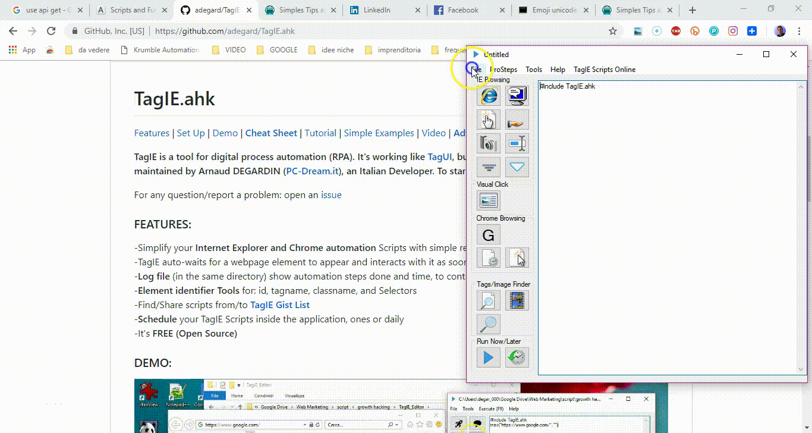Switch to the Scripts and Fu browser tab
The height and width of the screenshot is (433, 812).
[131, 10]
